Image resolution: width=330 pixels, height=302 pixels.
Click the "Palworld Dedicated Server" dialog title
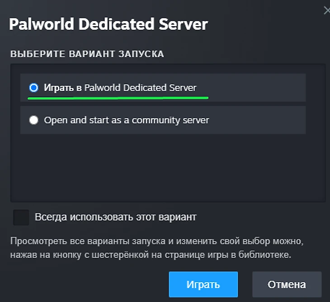coord(108,24)
